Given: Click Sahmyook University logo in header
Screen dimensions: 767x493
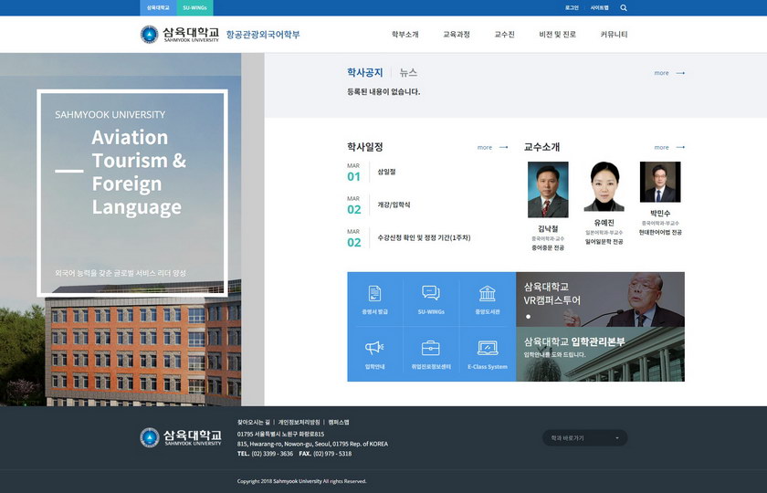Looking at the screenshot, I should tap(180, 35).
